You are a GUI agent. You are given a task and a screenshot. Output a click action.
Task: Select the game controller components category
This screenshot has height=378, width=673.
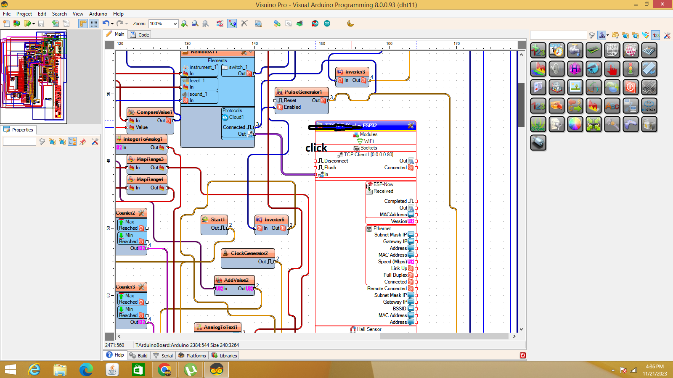pyautogui.click(x=631, y=124)
